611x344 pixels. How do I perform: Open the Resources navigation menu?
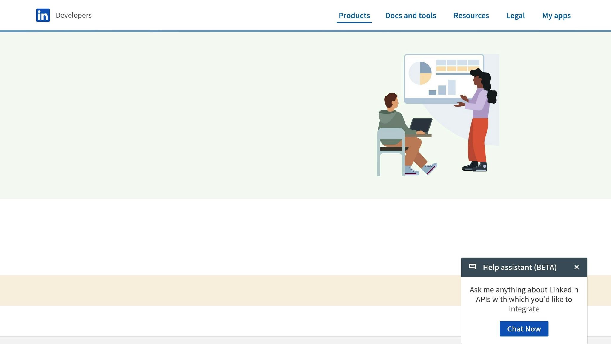(471, 16)
